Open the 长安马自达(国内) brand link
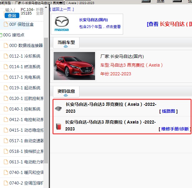This screenshot has height=188, width=192. [x=94, y=20]
